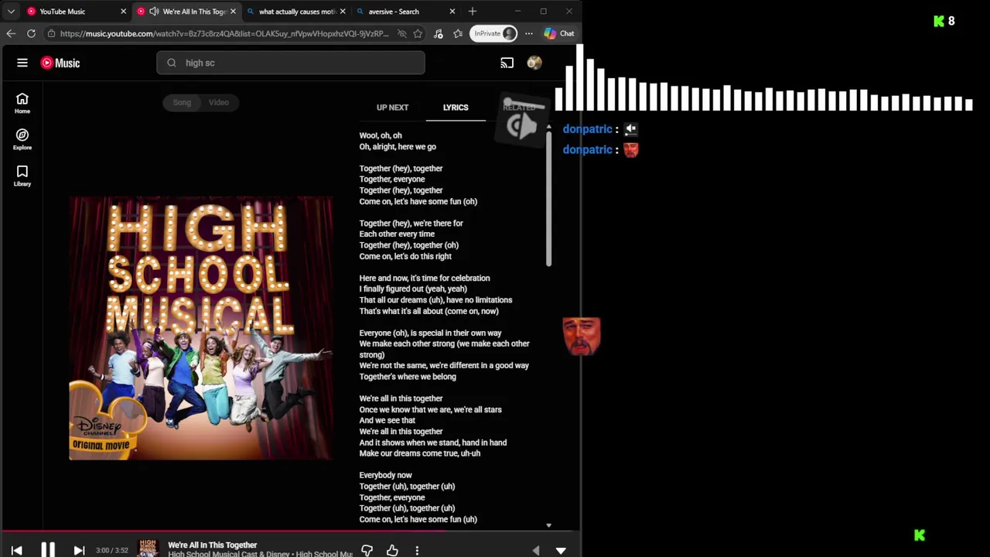This screenshot has width=990, height=557.
Task: Skip to the next track
Action: coord(79,550)
